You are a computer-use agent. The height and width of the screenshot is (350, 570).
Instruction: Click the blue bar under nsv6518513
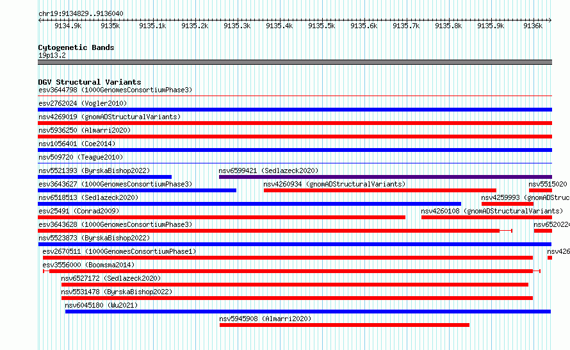pyautogui.click(x=249, y=204)
